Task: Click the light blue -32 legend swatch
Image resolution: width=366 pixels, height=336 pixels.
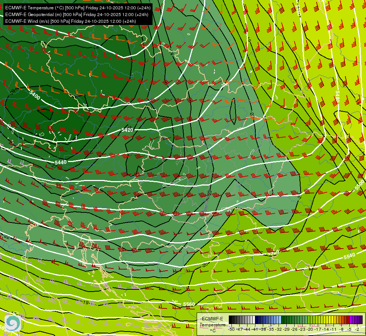Action: tap(280, 320)
